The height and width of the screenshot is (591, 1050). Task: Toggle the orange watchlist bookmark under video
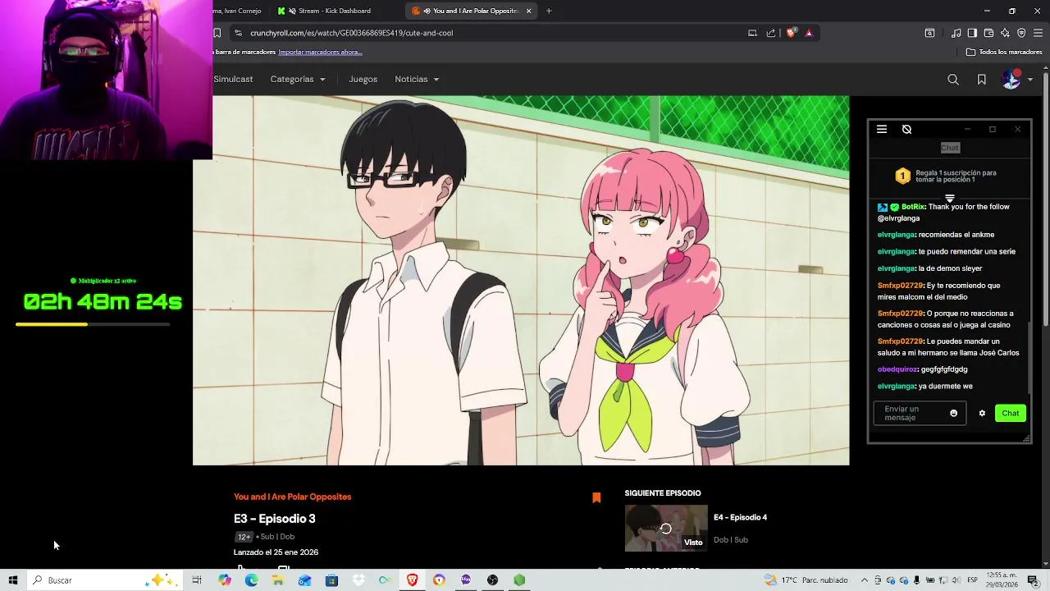point(596,497)
